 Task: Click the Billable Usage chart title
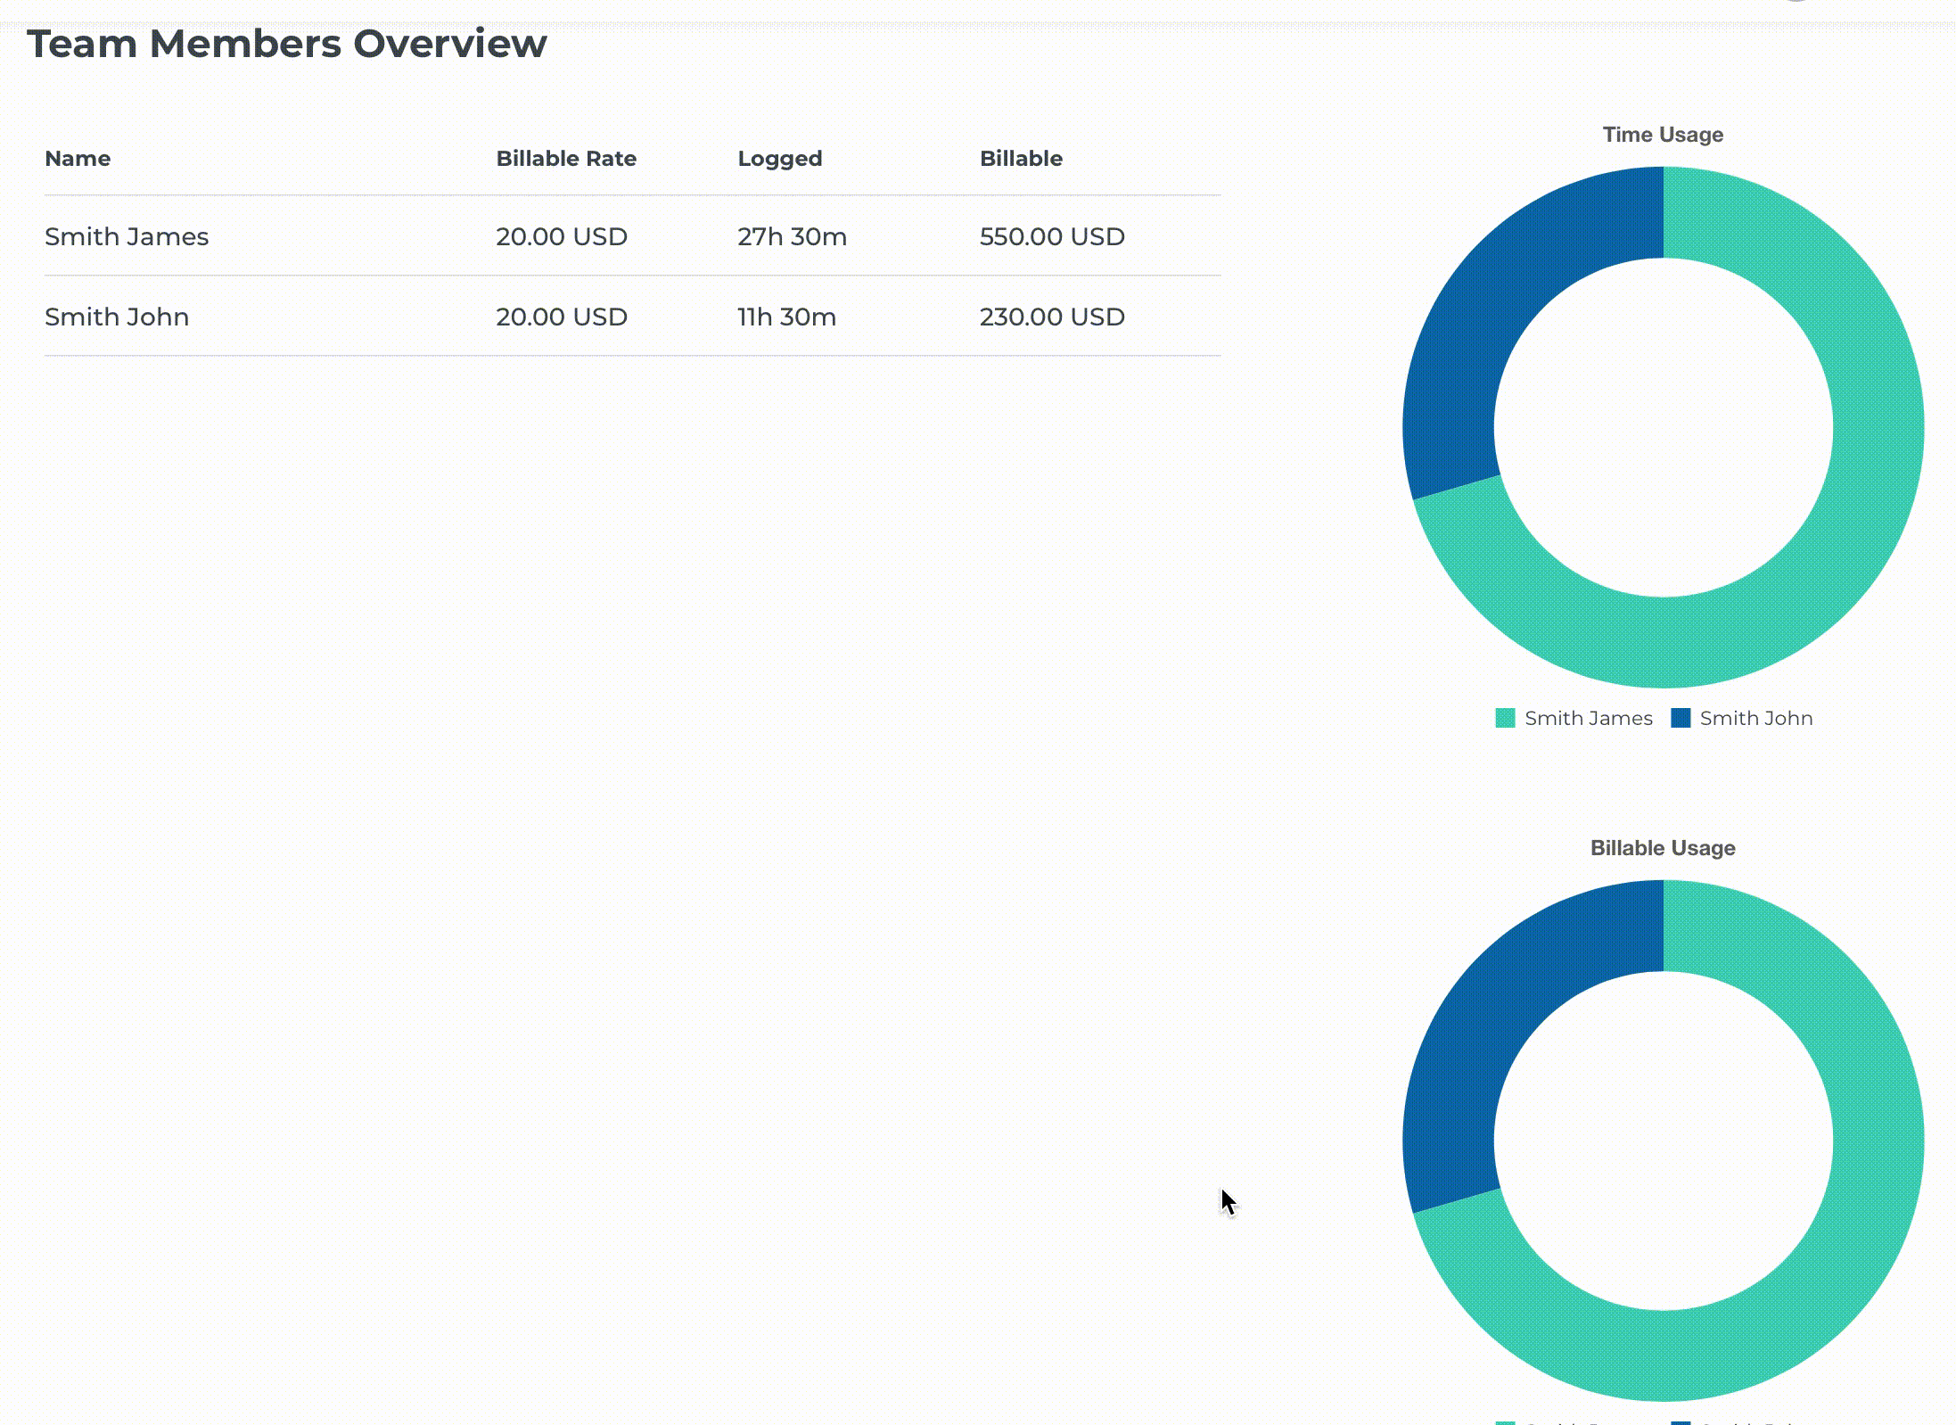pos(1663,848)
